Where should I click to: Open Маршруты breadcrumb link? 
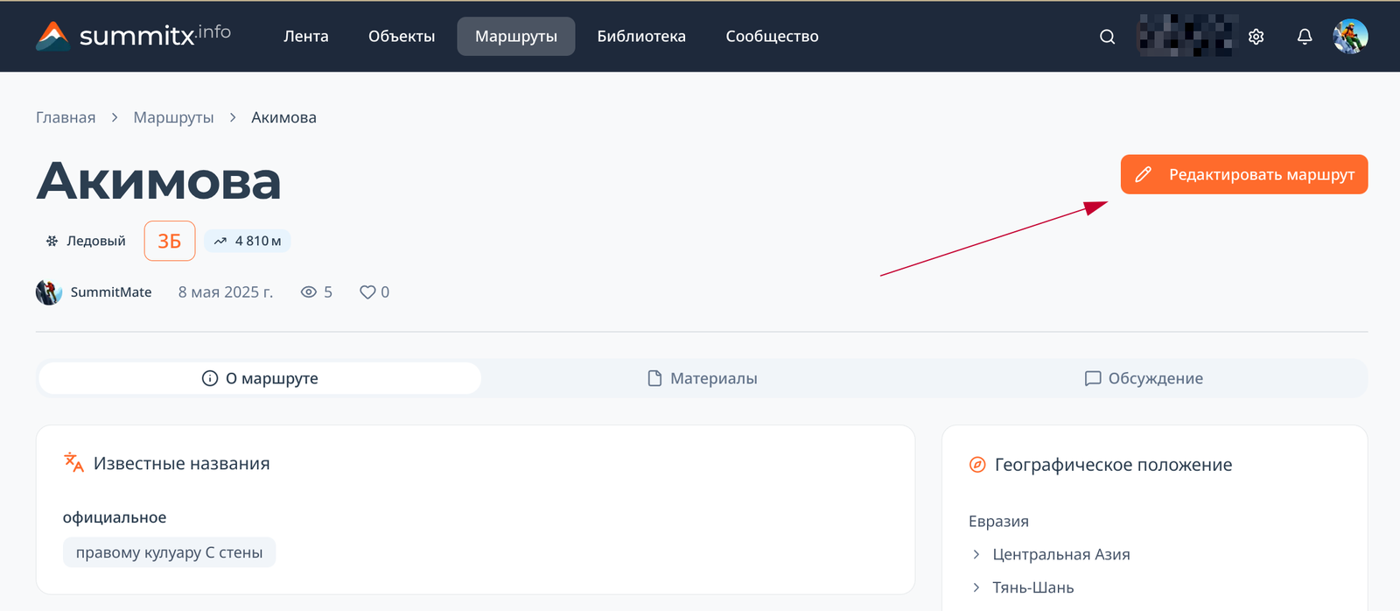point(173,117)
